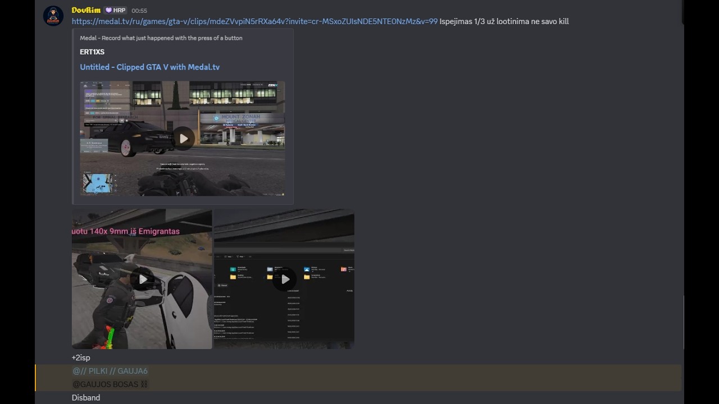This screenshot has height=404, width=719.
Task: Click the message timestamp 00:55
Action: 139,11
